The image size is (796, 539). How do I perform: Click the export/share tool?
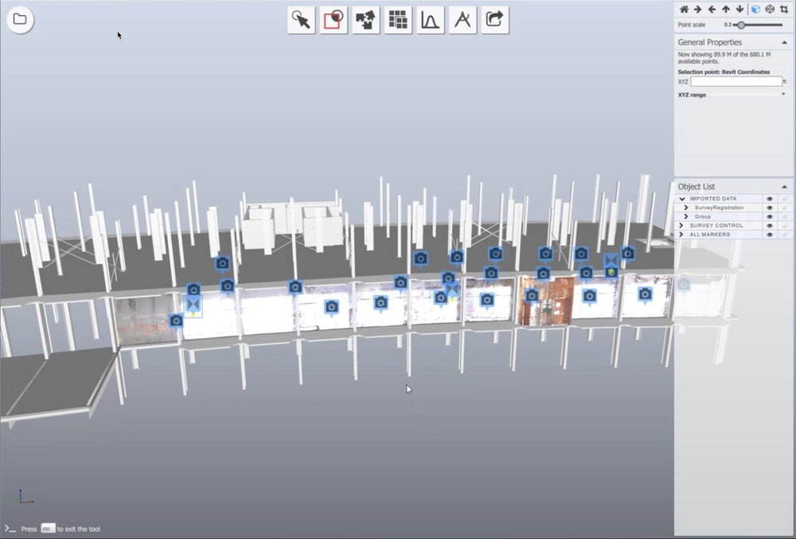coord(494,20)
